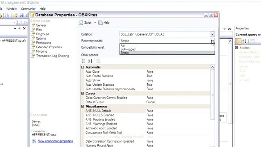The width and height of the screenshot is (261, 147).
Task: Choose Full recovery model from list
Action: click(167, 46)
